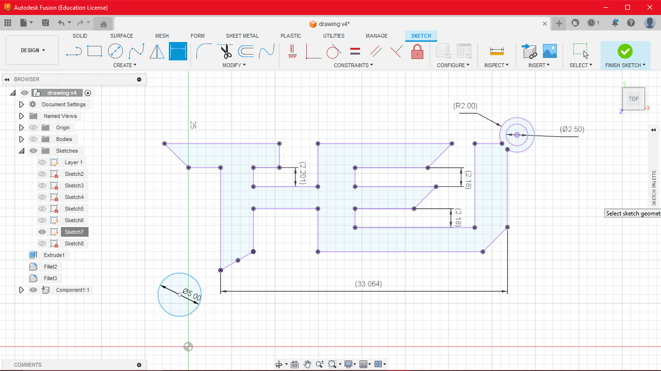Open the CONSTRAINTS dropdown menu
The height and width of the screenshot is (371, 661).
[x=353, y=65]
